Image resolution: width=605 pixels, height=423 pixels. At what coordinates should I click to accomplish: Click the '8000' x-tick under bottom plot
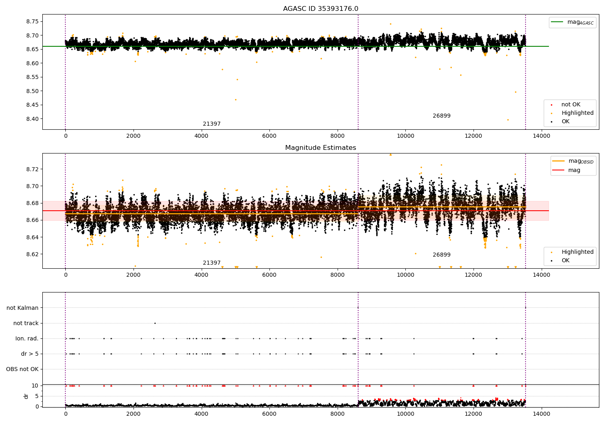[337, 414]
